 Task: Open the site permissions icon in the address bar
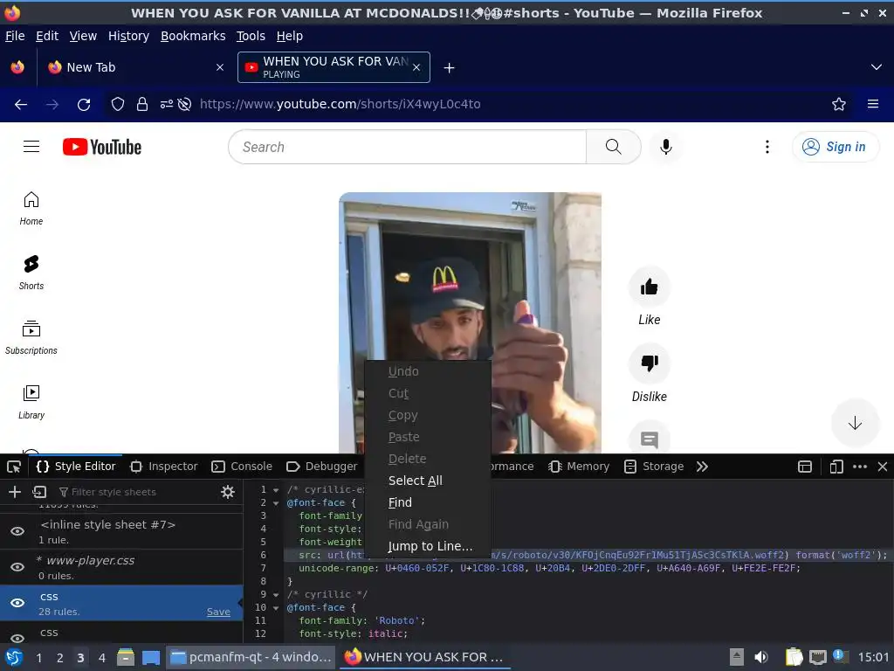tap(167, 104)
